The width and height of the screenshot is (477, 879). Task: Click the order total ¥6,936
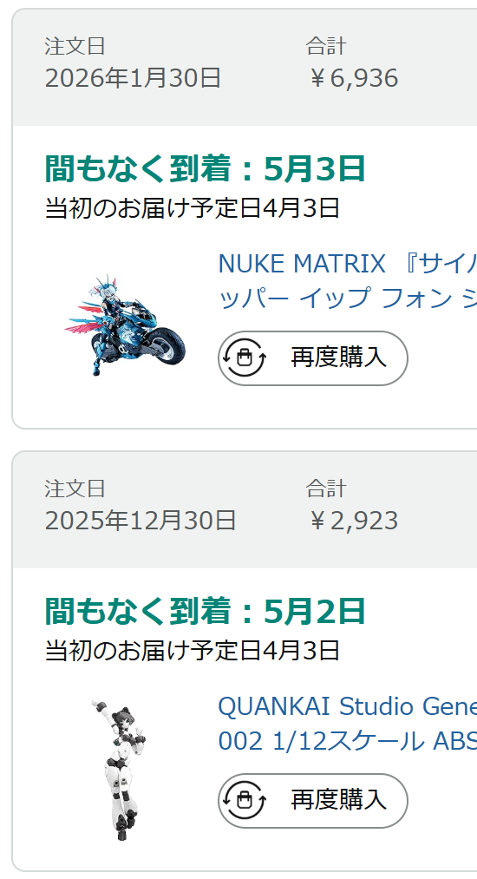click(x=353, y=78)
